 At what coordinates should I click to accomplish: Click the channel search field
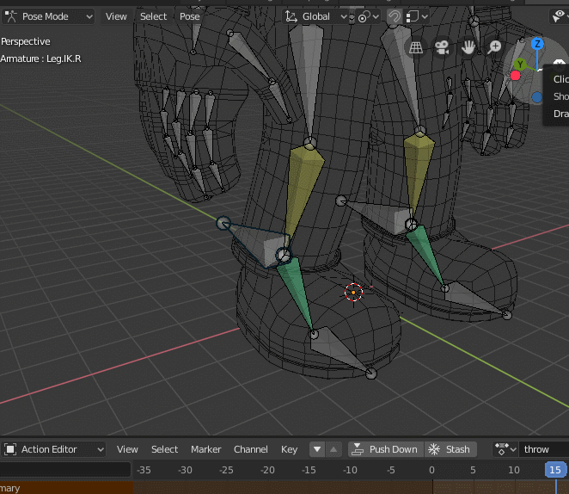[65, 469]
